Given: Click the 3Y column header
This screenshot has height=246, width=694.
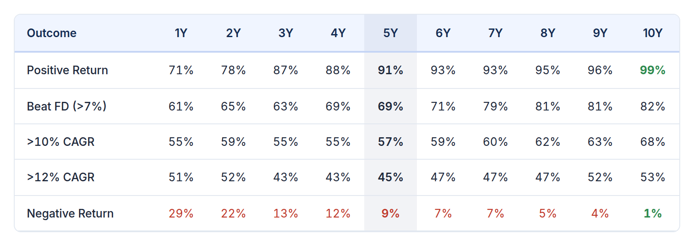Looking at the screenshot, I should [286, 33].
